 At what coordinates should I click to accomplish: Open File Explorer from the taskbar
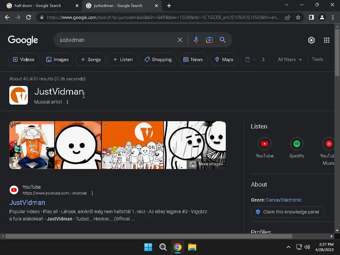pos(192,247)
